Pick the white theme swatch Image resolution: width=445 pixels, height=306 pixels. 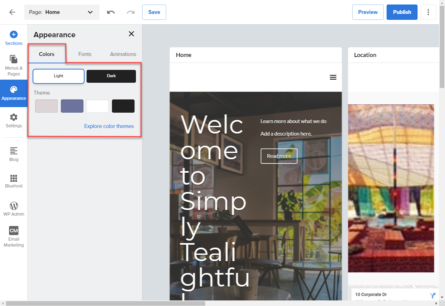click(98, 106)
